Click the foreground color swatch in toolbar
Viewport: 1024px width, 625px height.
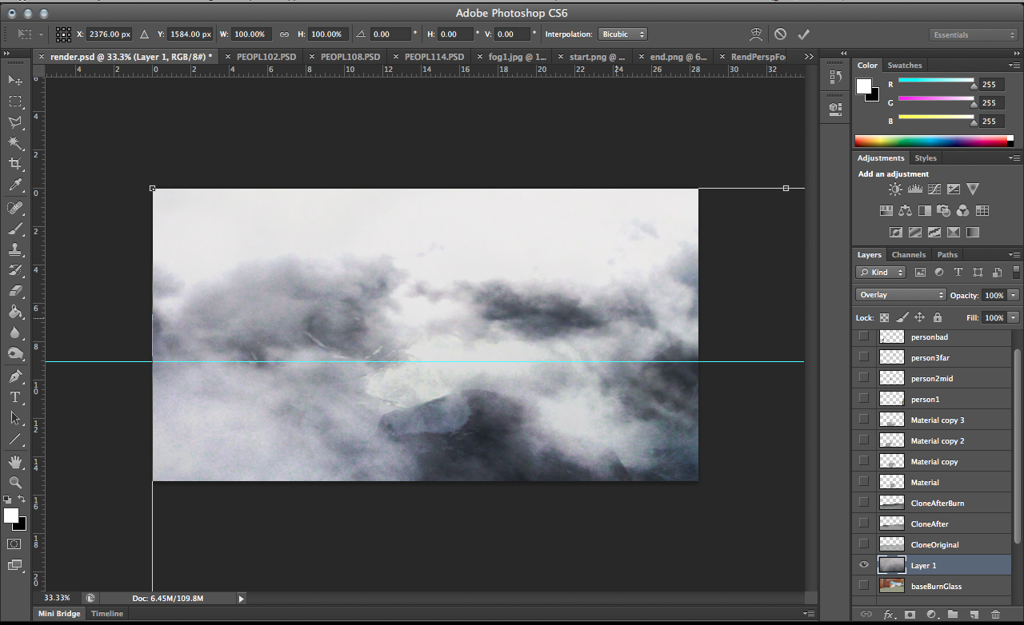pyautogui.click(x=11, y=516)
